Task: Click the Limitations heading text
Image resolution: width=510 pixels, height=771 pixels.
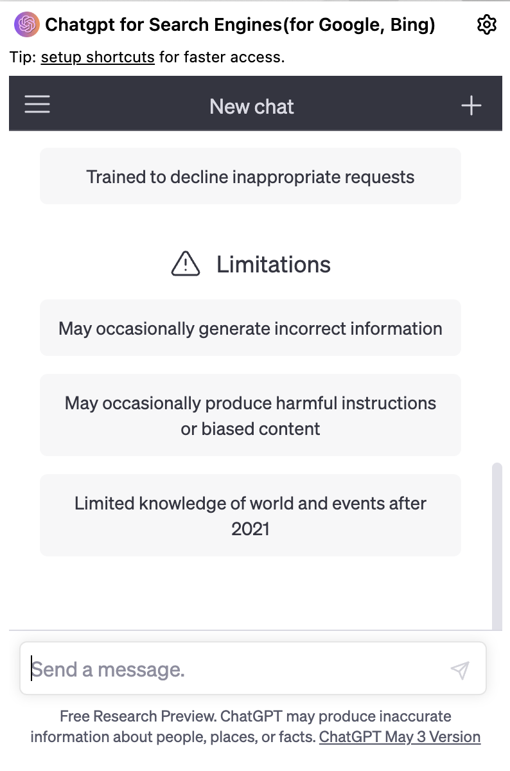Action: pyautogui.click(x=274, y=264)
